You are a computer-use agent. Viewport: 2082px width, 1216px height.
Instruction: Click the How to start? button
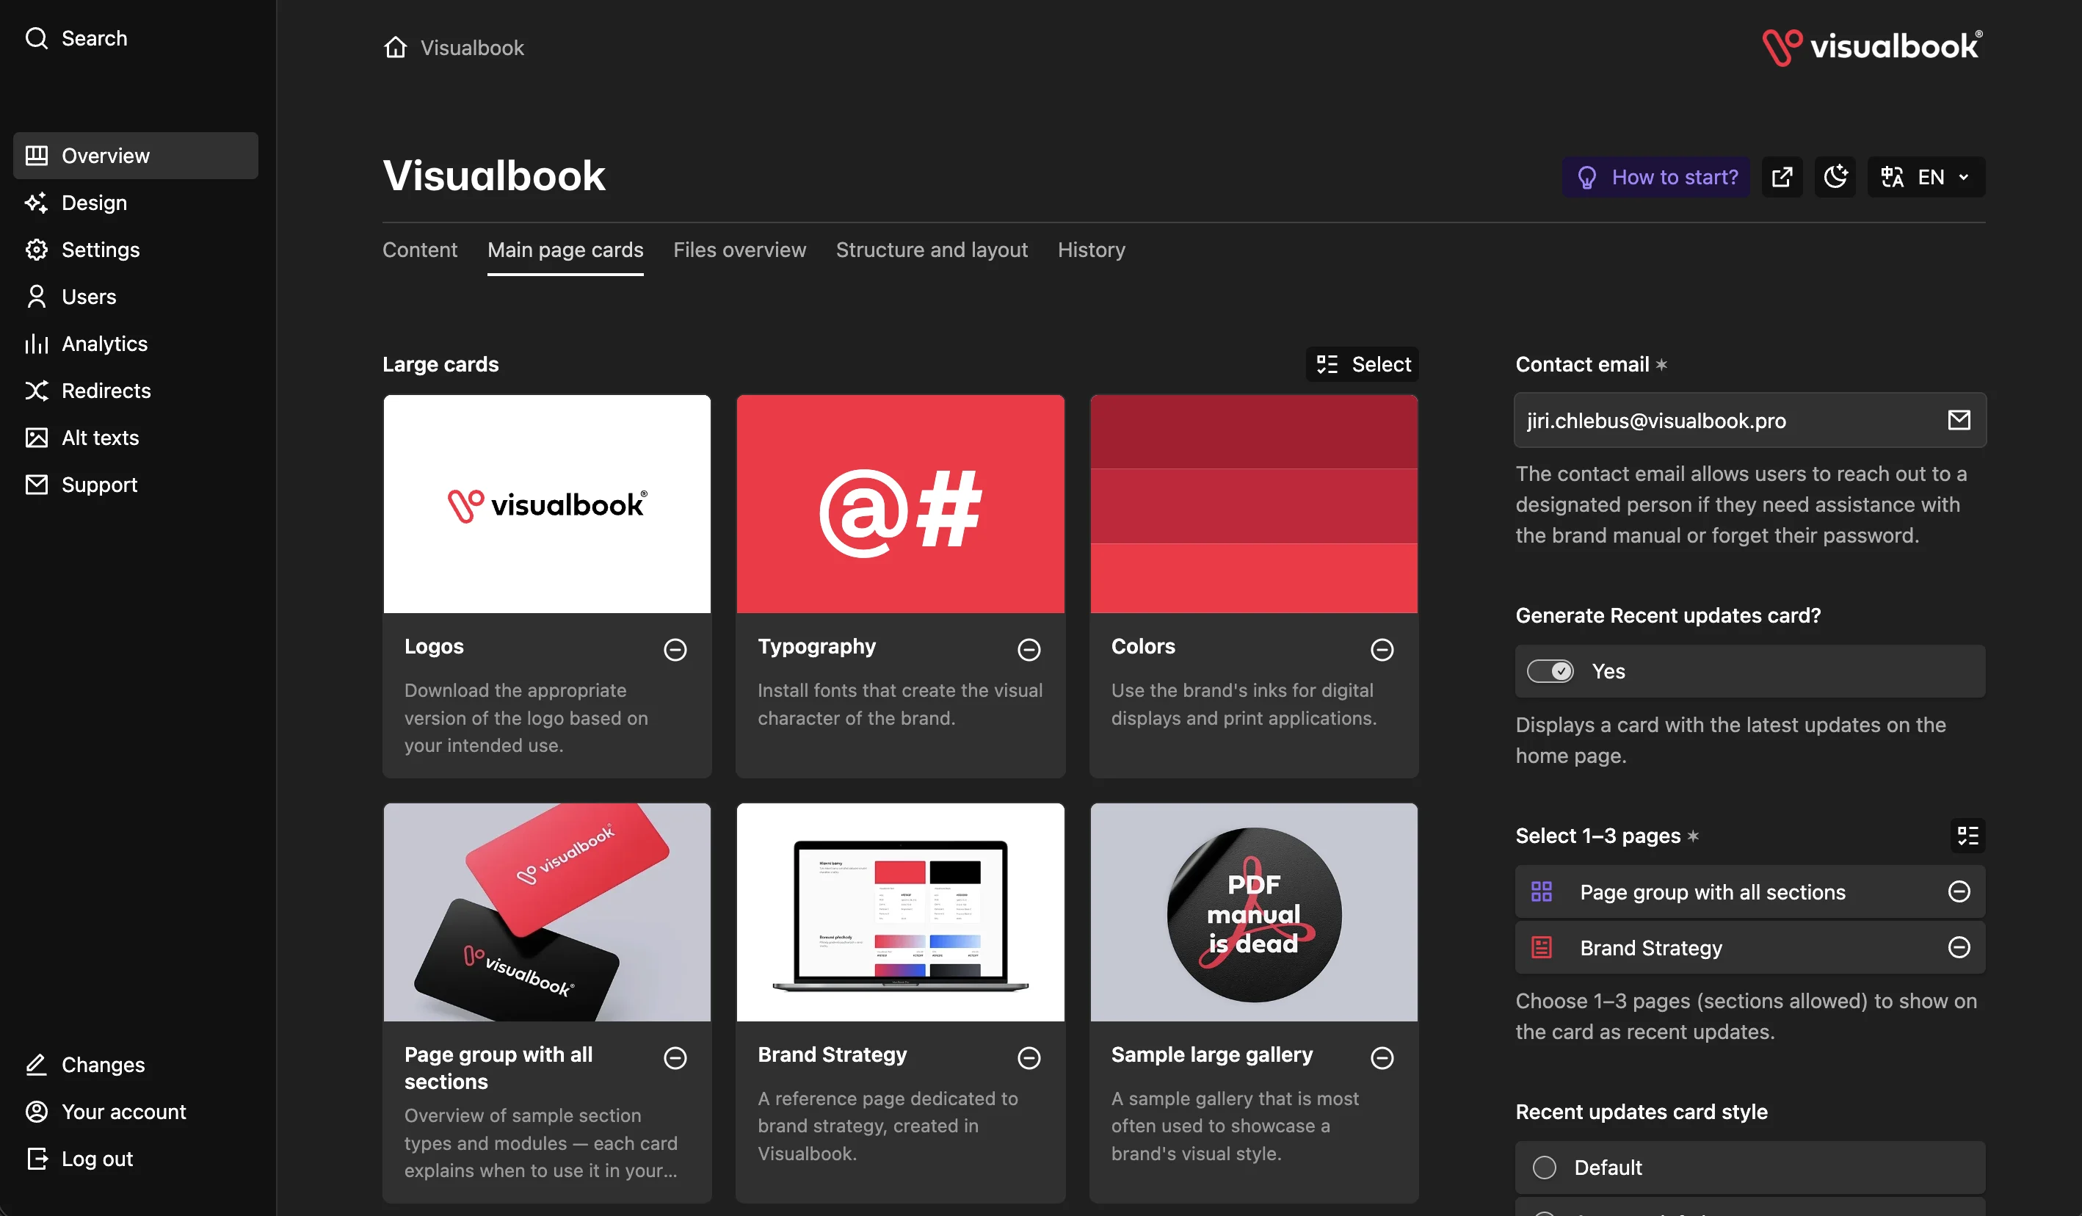[x=1655, y=177]
